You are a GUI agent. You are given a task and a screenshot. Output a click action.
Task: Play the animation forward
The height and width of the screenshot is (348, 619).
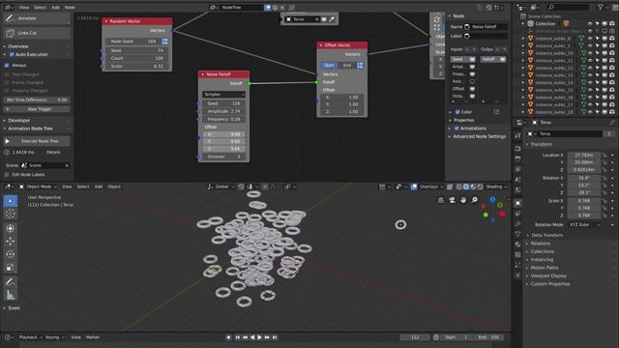coord(259,337)
